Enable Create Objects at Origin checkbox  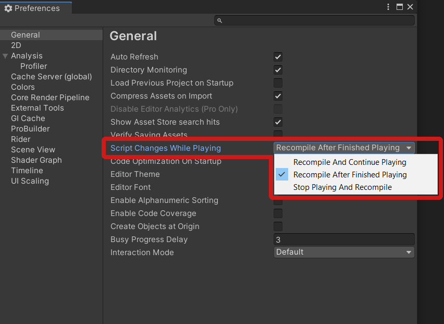[x=278, y=226]
